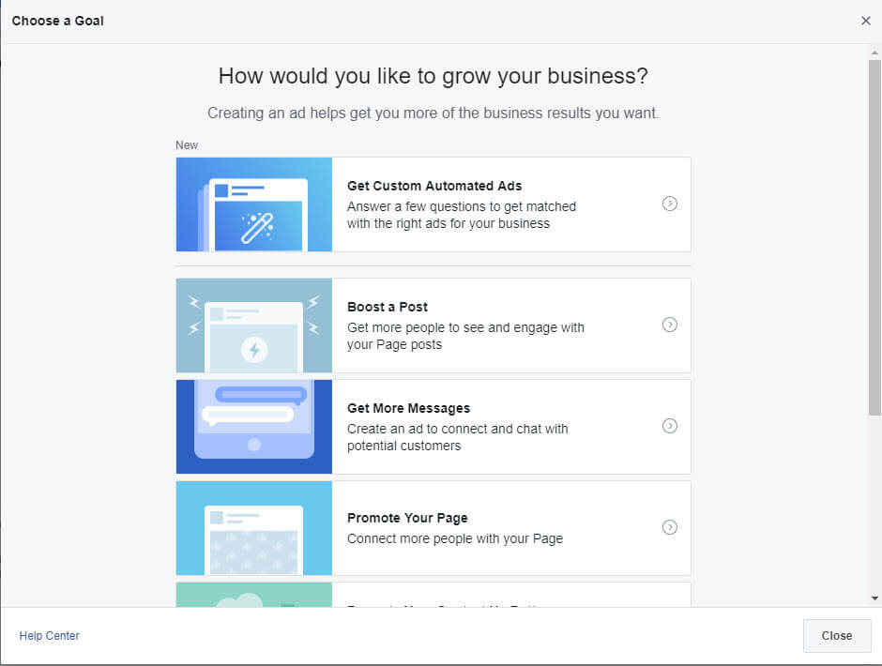The image size is (882, 666).
Task: Click the vertical scrollbar thumb
Action: pyautogui.click(x=874, y=238)
